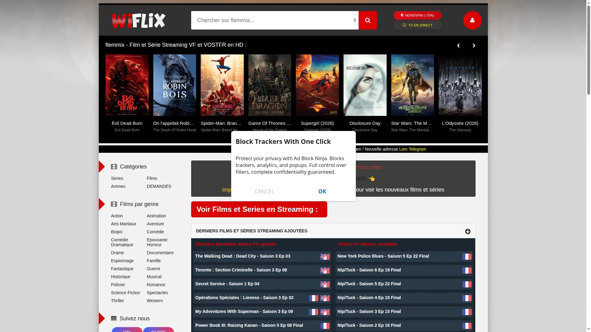Go to previous carousel slide arrow
This screenshot has height=332, width=591.
click(458, 45)
